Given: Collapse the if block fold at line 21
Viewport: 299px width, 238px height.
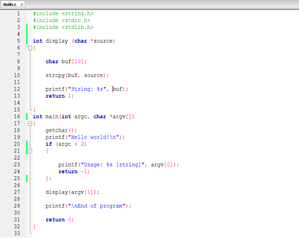Looking at the screenshot, I should point(30,151).
